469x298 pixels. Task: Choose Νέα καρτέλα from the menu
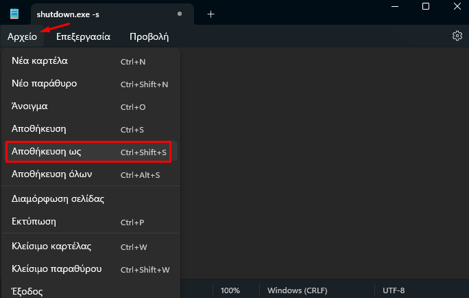91,61
